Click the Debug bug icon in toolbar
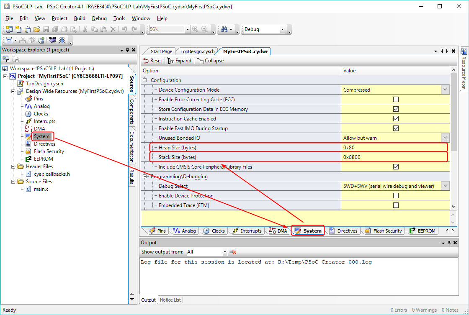 62,41
